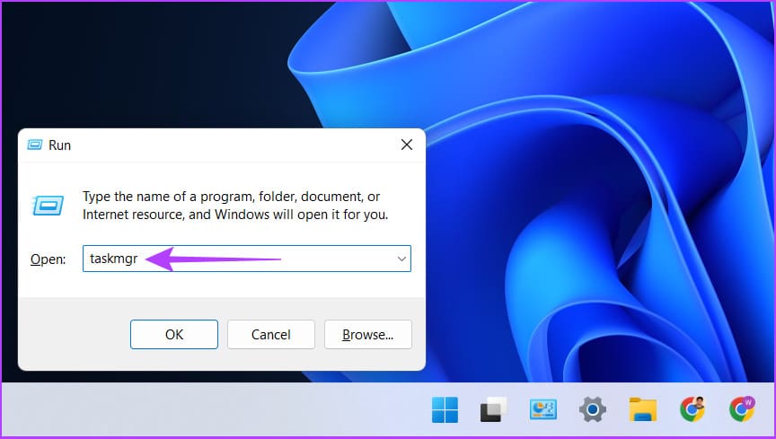Open the Windows Start menu
The width and height of the screenshot is (776, 439).
tap(445, 409)
